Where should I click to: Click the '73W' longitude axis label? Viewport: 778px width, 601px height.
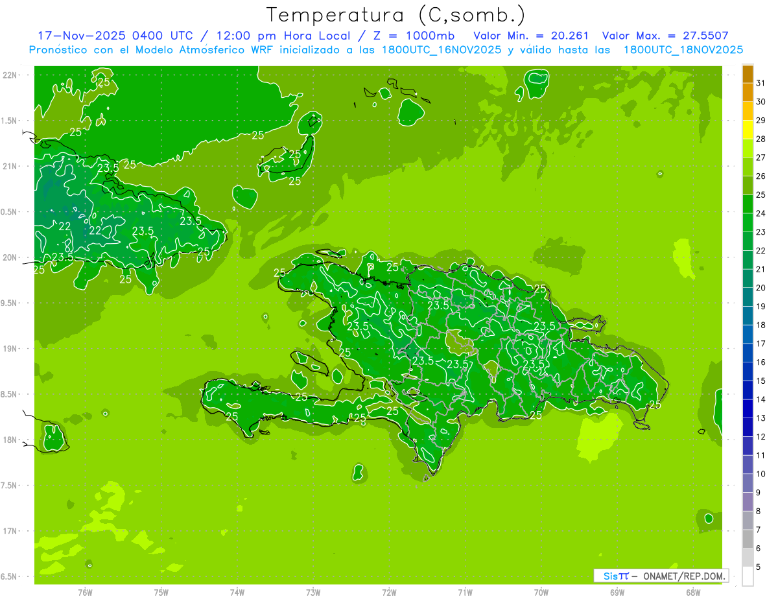(313, 593)
